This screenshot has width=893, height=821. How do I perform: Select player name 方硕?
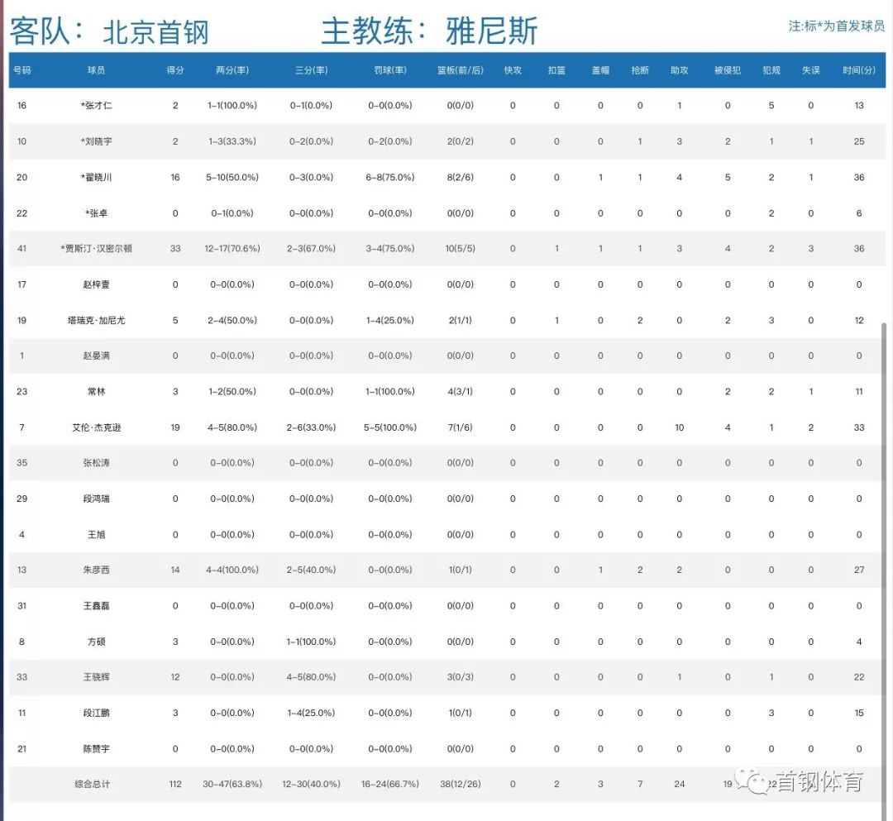tap(96, 641)
